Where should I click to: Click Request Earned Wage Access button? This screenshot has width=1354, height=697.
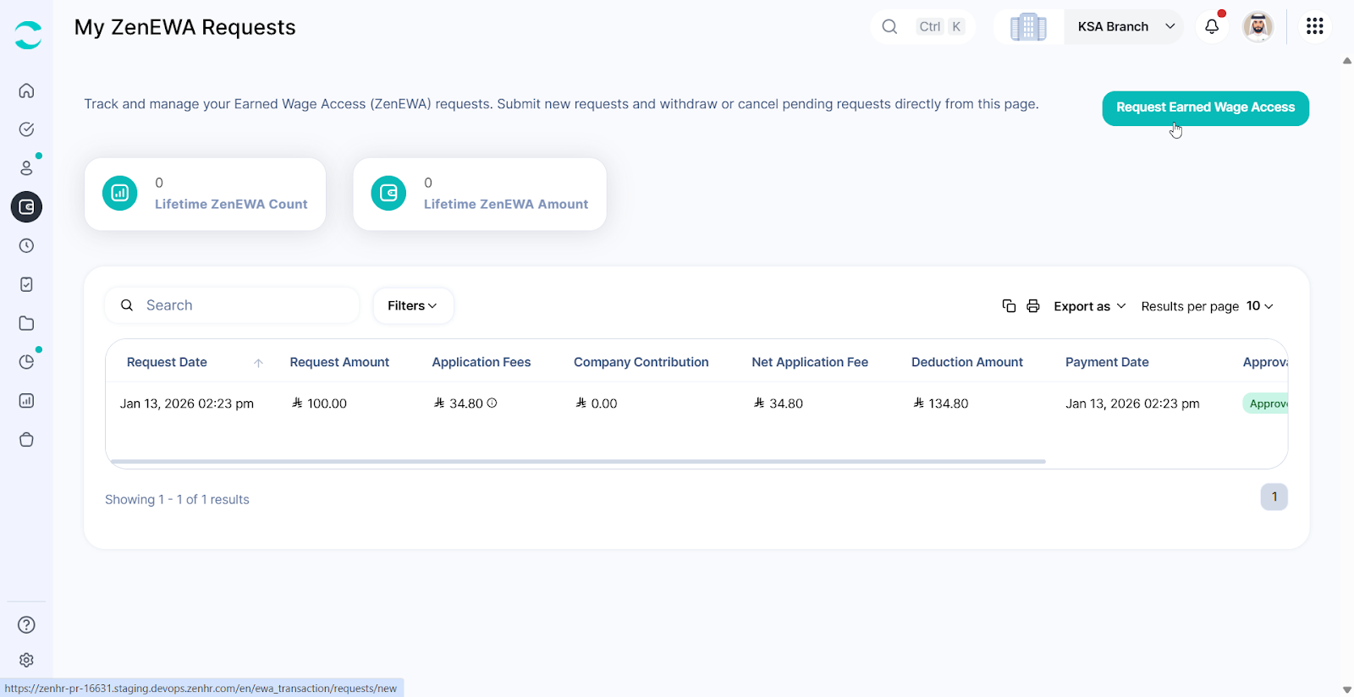pos(1205,108)
